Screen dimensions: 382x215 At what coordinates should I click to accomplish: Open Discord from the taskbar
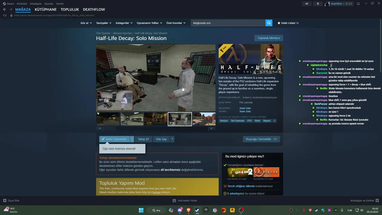coord(180,210)
